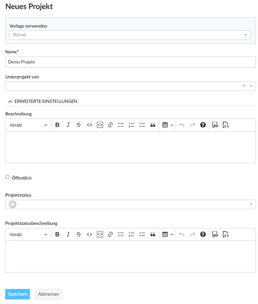
Task: Cancel project creation via Abbrechen
Action: click(48, 294)
